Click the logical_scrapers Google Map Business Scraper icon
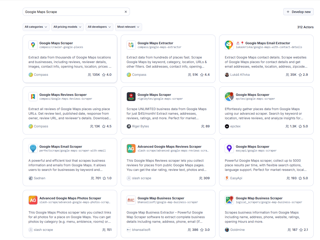The width and height of the screenshot is (320, 240). click(x=229, y=200)
